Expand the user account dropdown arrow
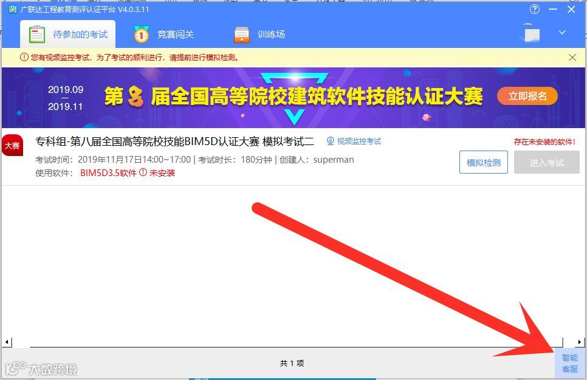The image size is (587, 380). [x=562, y=33]
